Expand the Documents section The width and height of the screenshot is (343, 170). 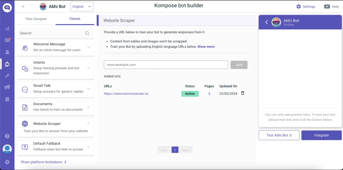pyautogui.click(x=88, y=107)
